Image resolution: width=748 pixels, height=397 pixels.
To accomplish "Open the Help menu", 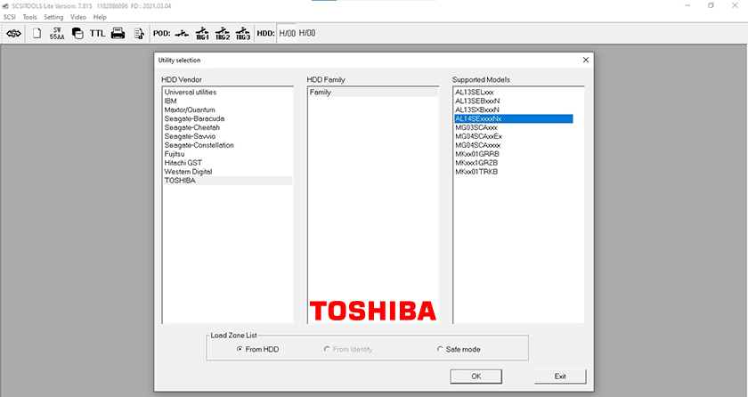I will [100, 17].
